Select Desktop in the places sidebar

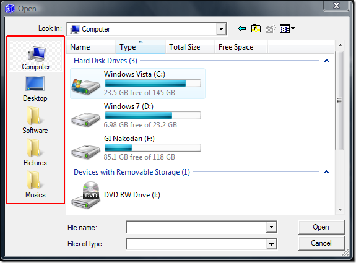(x=35, y=89)
